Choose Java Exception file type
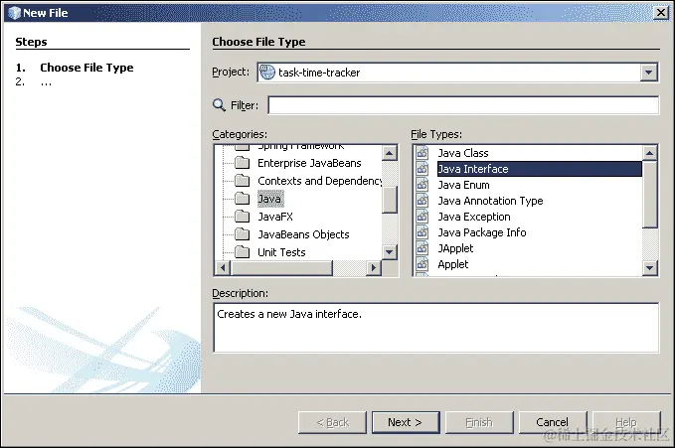The image size is (675, 448). (x=474, y=217)
